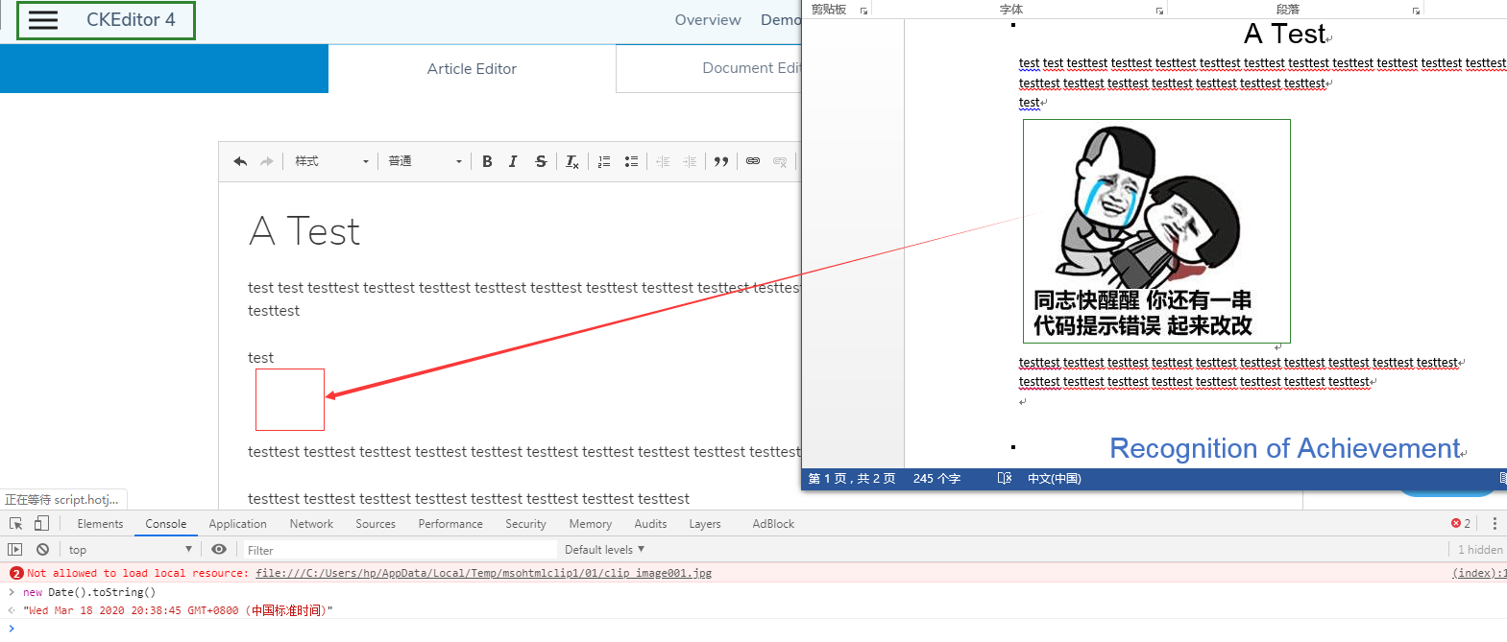Open the DevTools three-dot menu

1495,524
